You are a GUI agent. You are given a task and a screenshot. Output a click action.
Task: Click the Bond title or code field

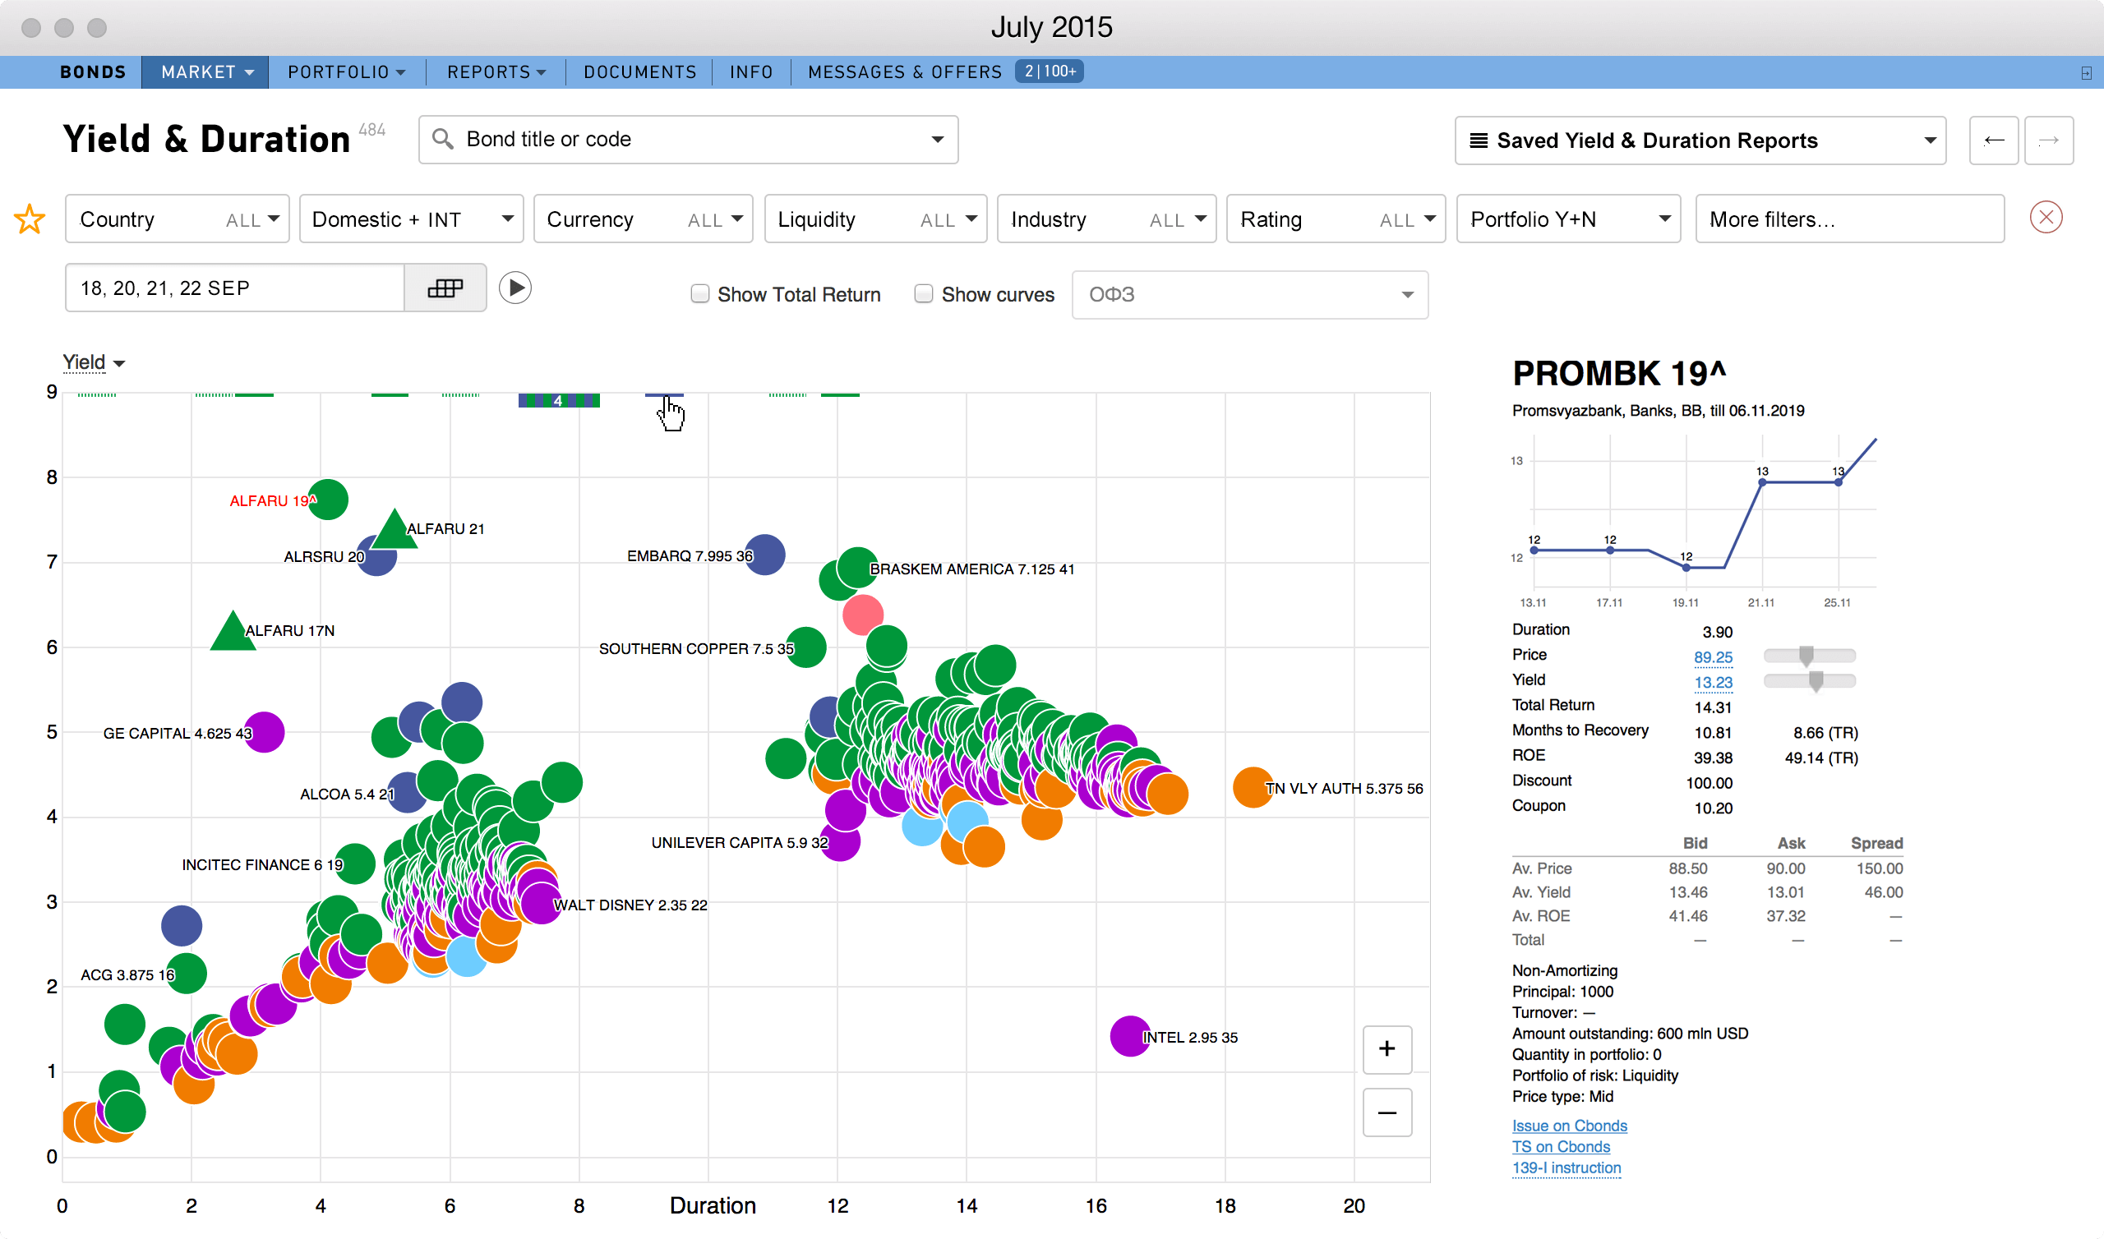pyautogui.click(x=688, y=140)
